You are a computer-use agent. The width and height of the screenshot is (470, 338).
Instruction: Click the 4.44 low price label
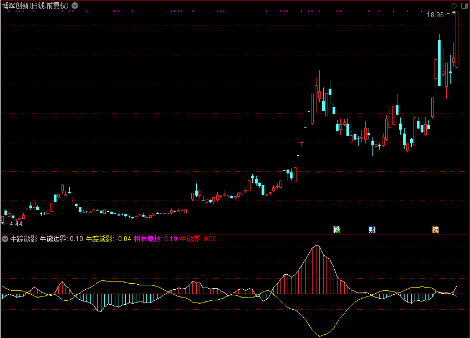click(16, 223)
